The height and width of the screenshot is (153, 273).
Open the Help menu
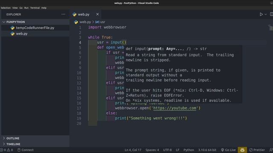pos(44,8)
